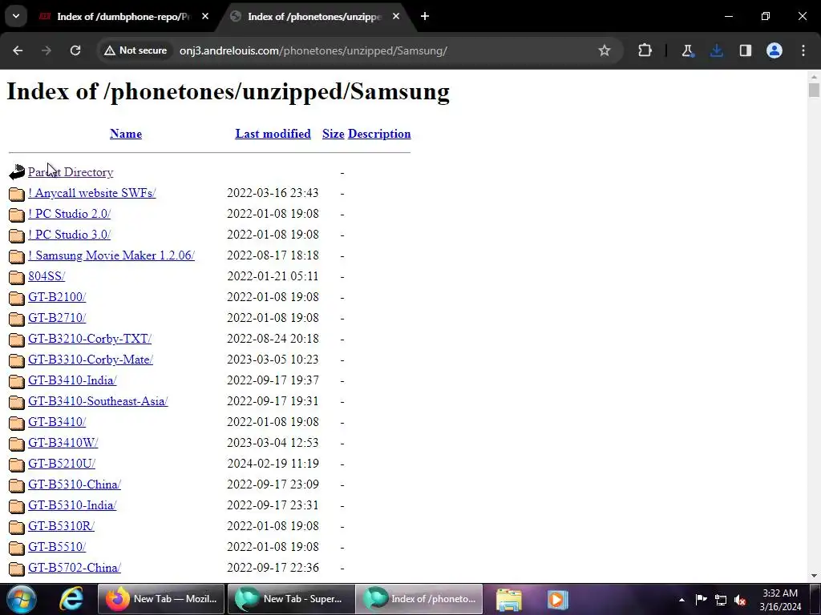
Task: Open the GT-B5702-China folder
Action: pyautogui.click(x=75, y=568)
